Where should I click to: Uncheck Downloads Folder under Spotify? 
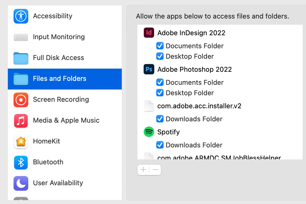coord(160,145)
